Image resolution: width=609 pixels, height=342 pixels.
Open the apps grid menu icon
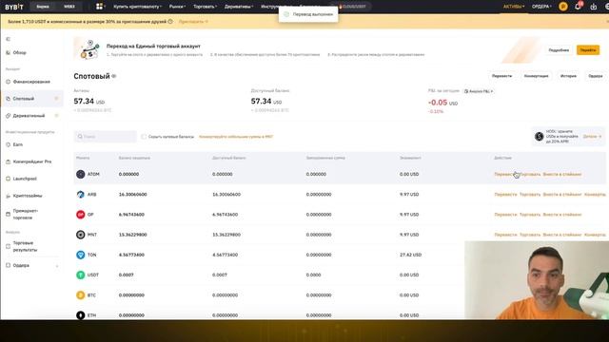99,7
